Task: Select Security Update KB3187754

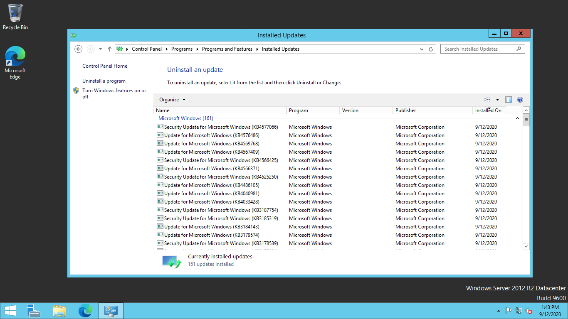Action: (x=338, y=210)
